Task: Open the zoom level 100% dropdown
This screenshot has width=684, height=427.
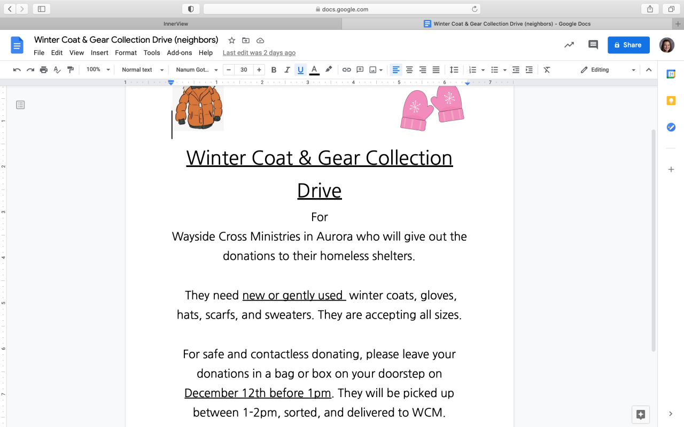Action: (x=98, y=70)
